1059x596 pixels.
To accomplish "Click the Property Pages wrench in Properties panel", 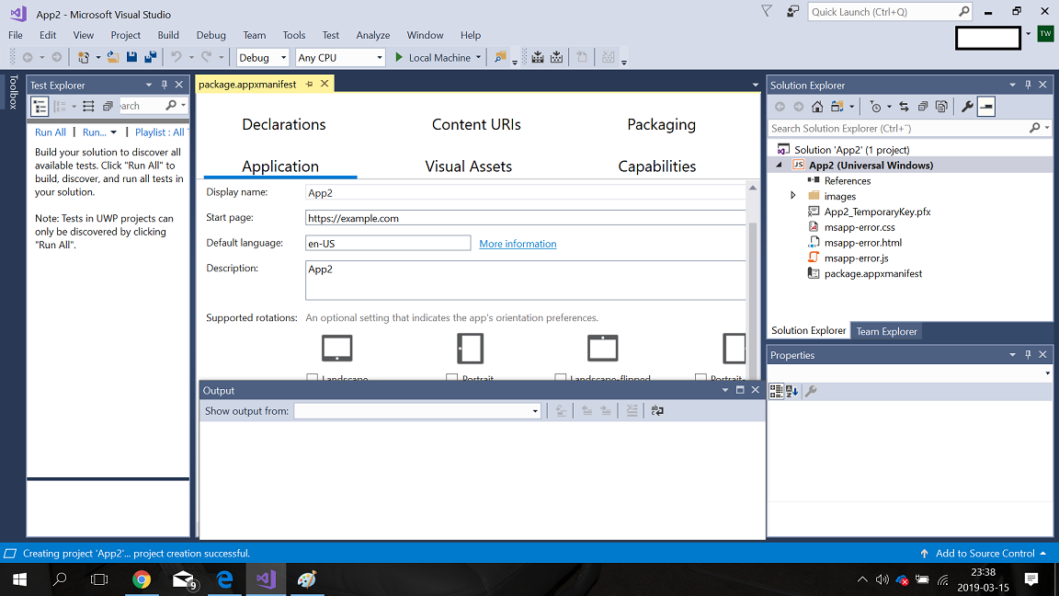I will [x=811, y=391].
